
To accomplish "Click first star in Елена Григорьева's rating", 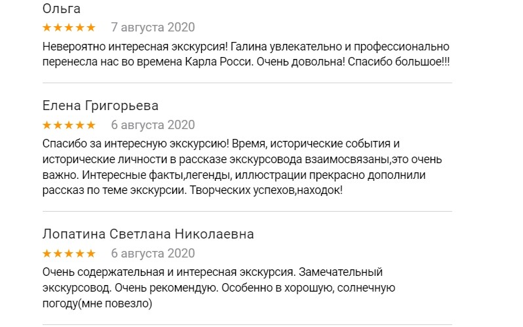I will [x=47, y=125].
